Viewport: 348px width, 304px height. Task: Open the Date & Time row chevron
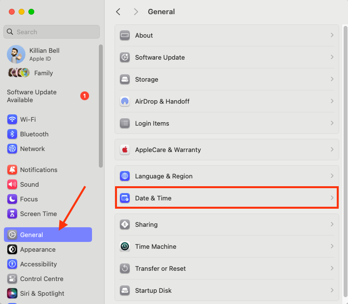332,197
